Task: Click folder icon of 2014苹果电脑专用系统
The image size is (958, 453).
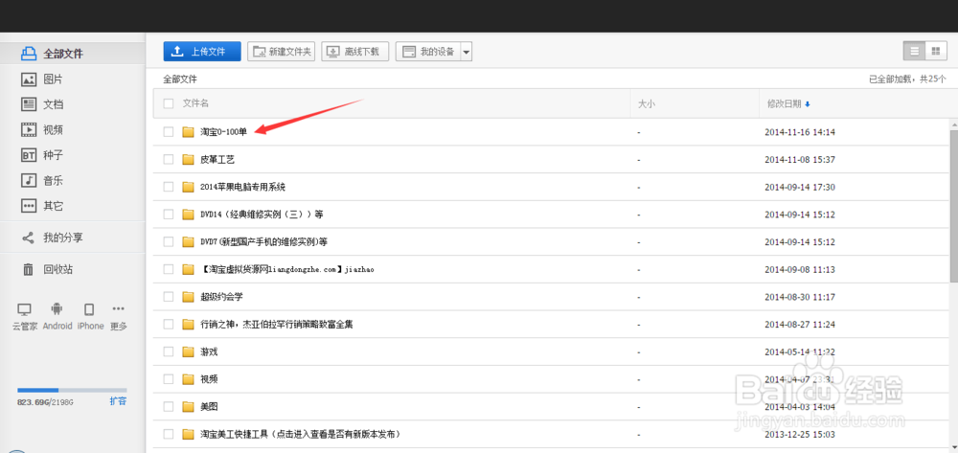Action: tap(188, 187)
